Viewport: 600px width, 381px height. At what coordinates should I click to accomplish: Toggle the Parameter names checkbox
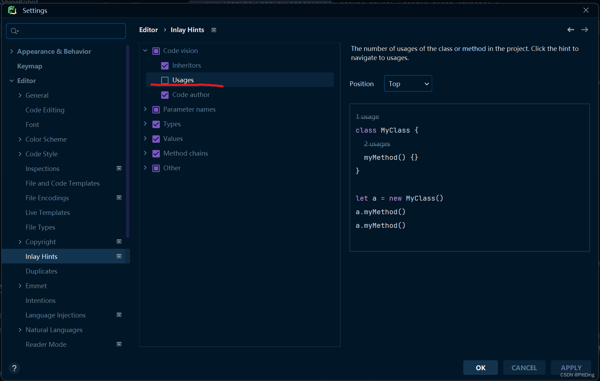point(156,110)
